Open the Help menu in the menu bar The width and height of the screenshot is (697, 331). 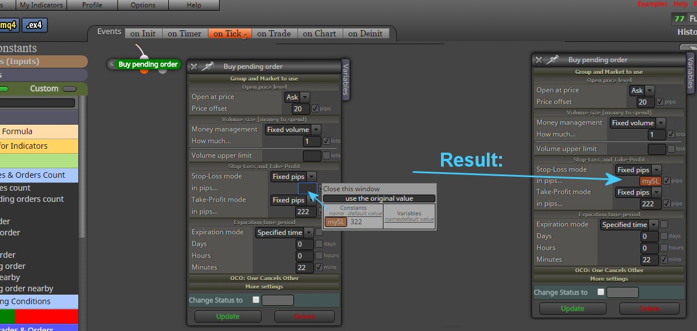click(x=194, y=5)
